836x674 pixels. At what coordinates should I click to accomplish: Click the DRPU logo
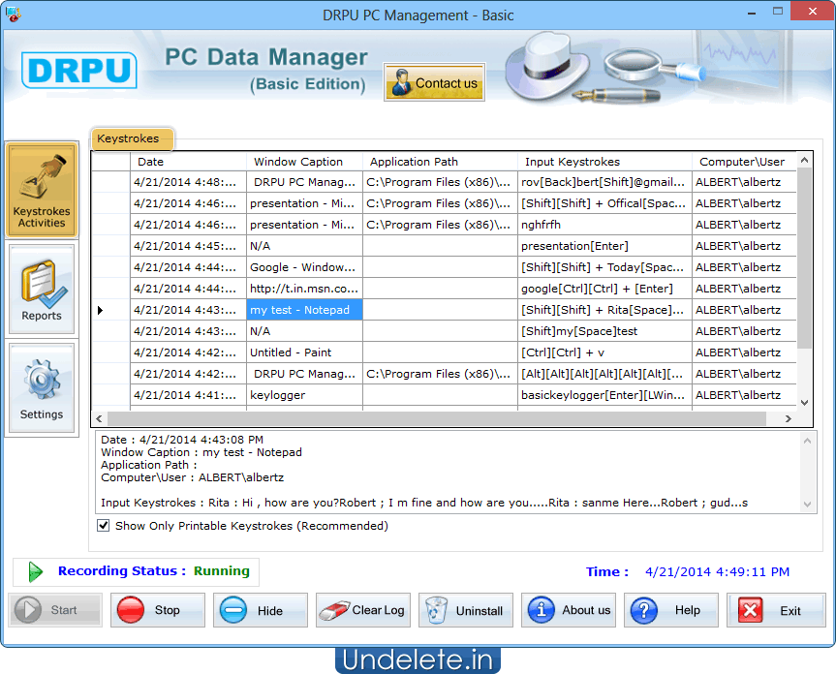pyautogui.click(x=78, y=71)
